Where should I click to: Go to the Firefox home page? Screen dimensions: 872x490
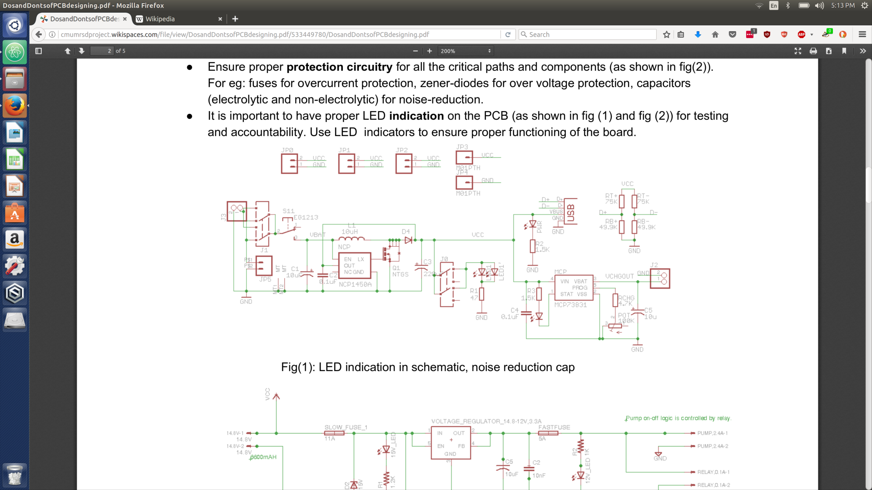point(715,34)
